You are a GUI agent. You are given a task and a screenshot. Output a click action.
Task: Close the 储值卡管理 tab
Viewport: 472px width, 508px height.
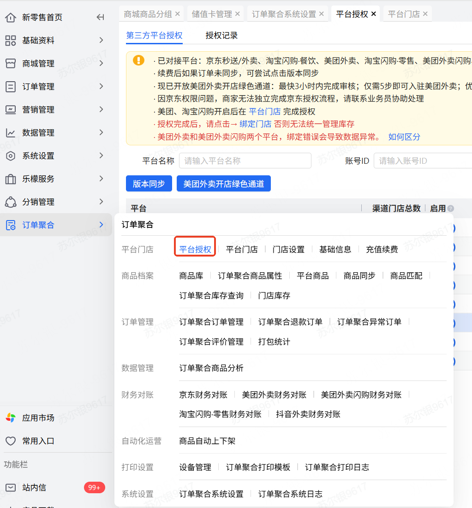tap(238, 14)
